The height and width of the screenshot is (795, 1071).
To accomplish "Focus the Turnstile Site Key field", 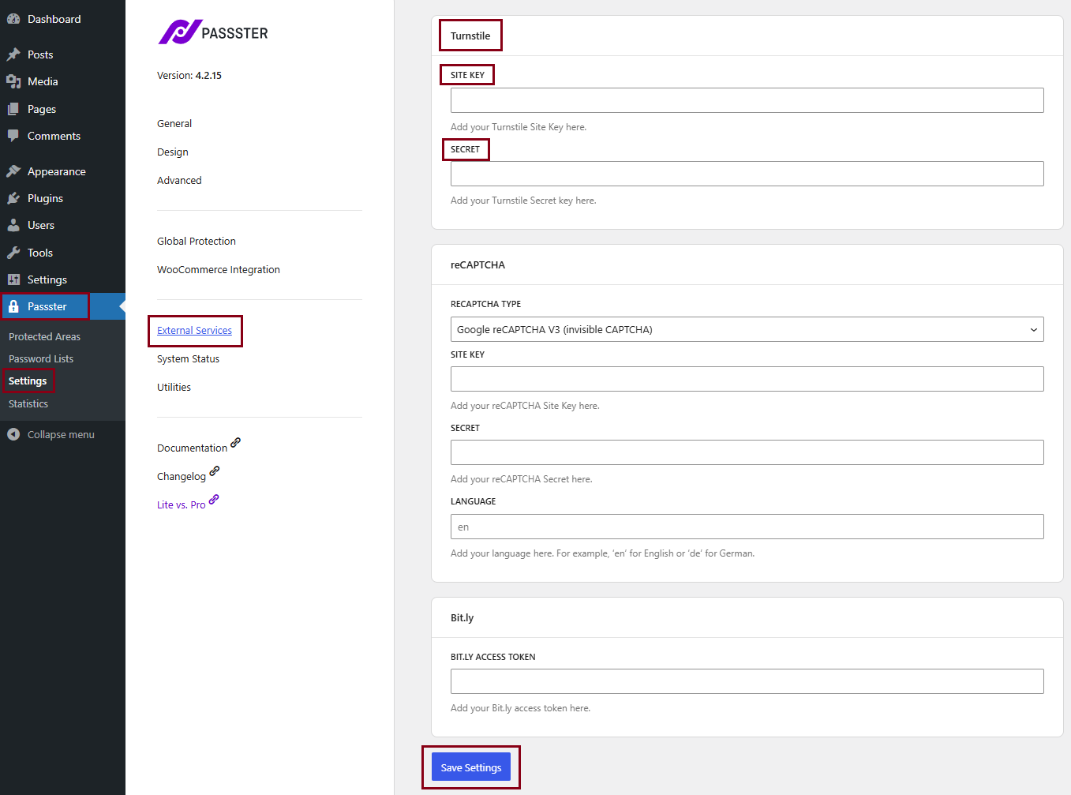I will pyautogui.click(x=746, y=100).
